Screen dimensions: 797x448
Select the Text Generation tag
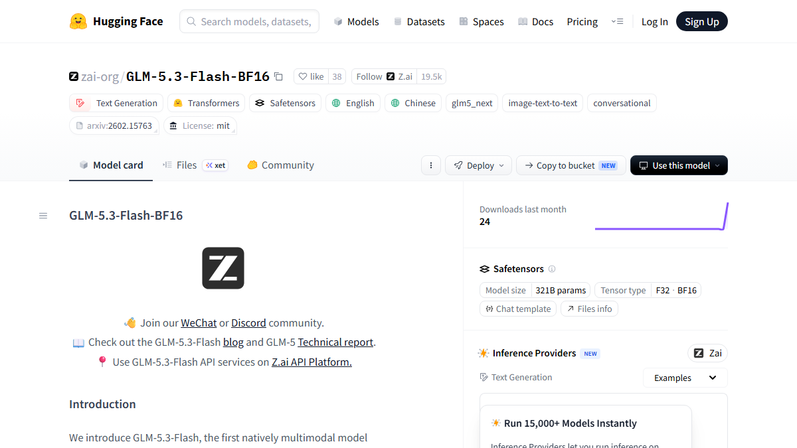pyautogui.click(x=116, y=103)
